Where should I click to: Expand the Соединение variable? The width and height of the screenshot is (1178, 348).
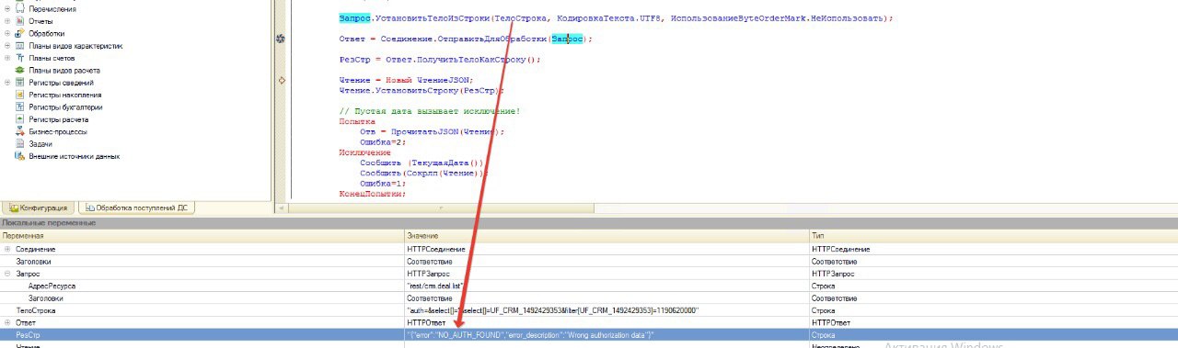(7, 249)
